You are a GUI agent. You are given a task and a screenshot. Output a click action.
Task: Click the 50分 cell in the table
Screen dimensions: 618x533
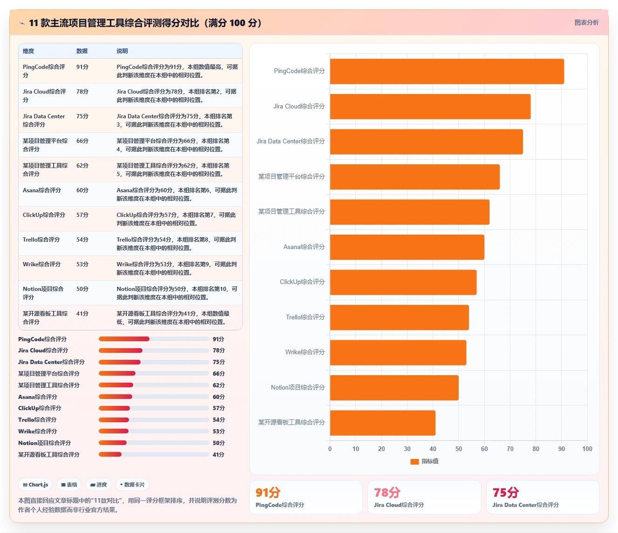click(x=82, y=289)
